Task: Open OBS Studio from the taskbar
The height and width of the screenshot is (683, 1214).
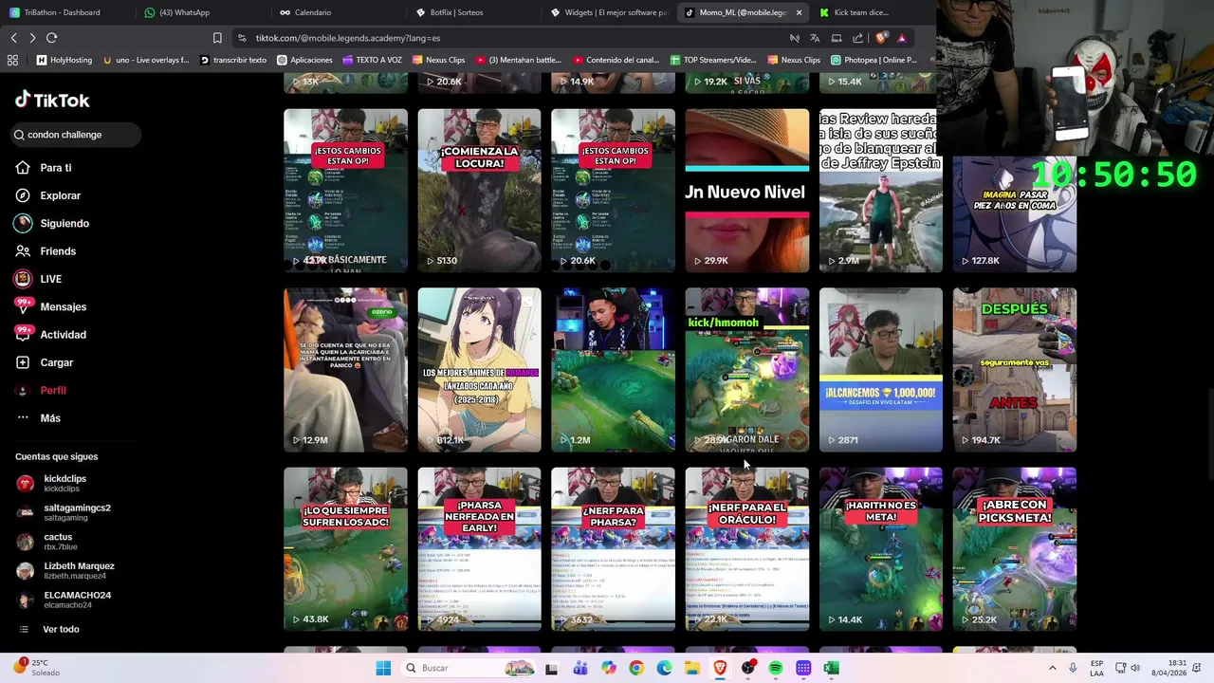Action: click(748, 668)
